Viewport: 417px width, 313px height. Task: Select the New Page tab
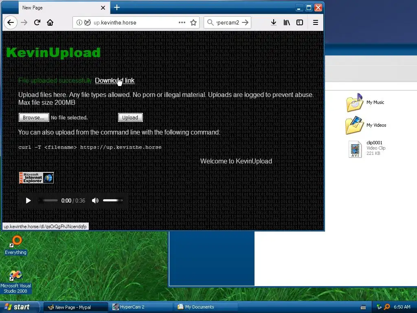tap(64, 8)
